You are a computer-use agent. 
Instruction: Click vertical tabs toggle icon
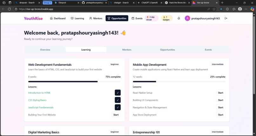coord(10,3)
